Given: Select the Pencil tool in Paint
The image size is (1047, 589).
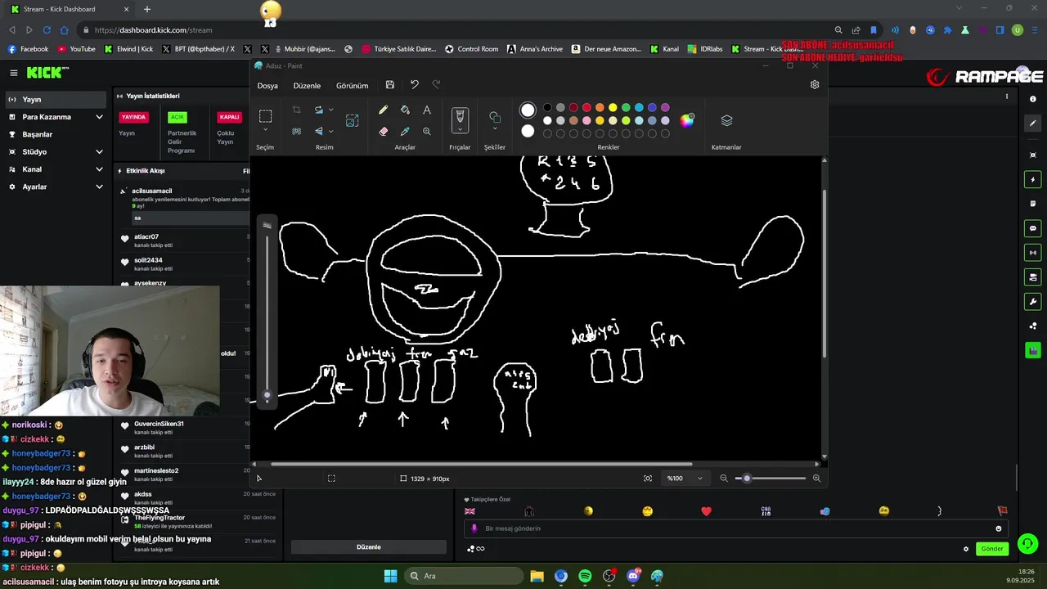Looking at the screenshot, I should coord(383,110).
